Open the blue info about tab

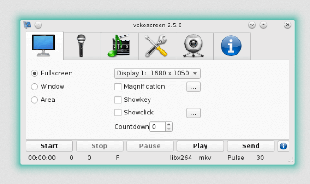click(x=231, y=46)
